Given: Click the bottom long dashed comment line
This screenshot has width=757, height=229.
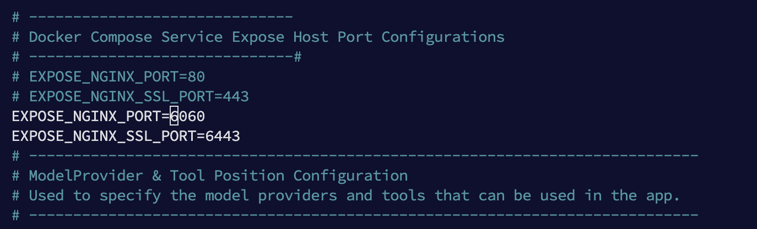Looking at the screenshot, I should (x=355, y=215).
